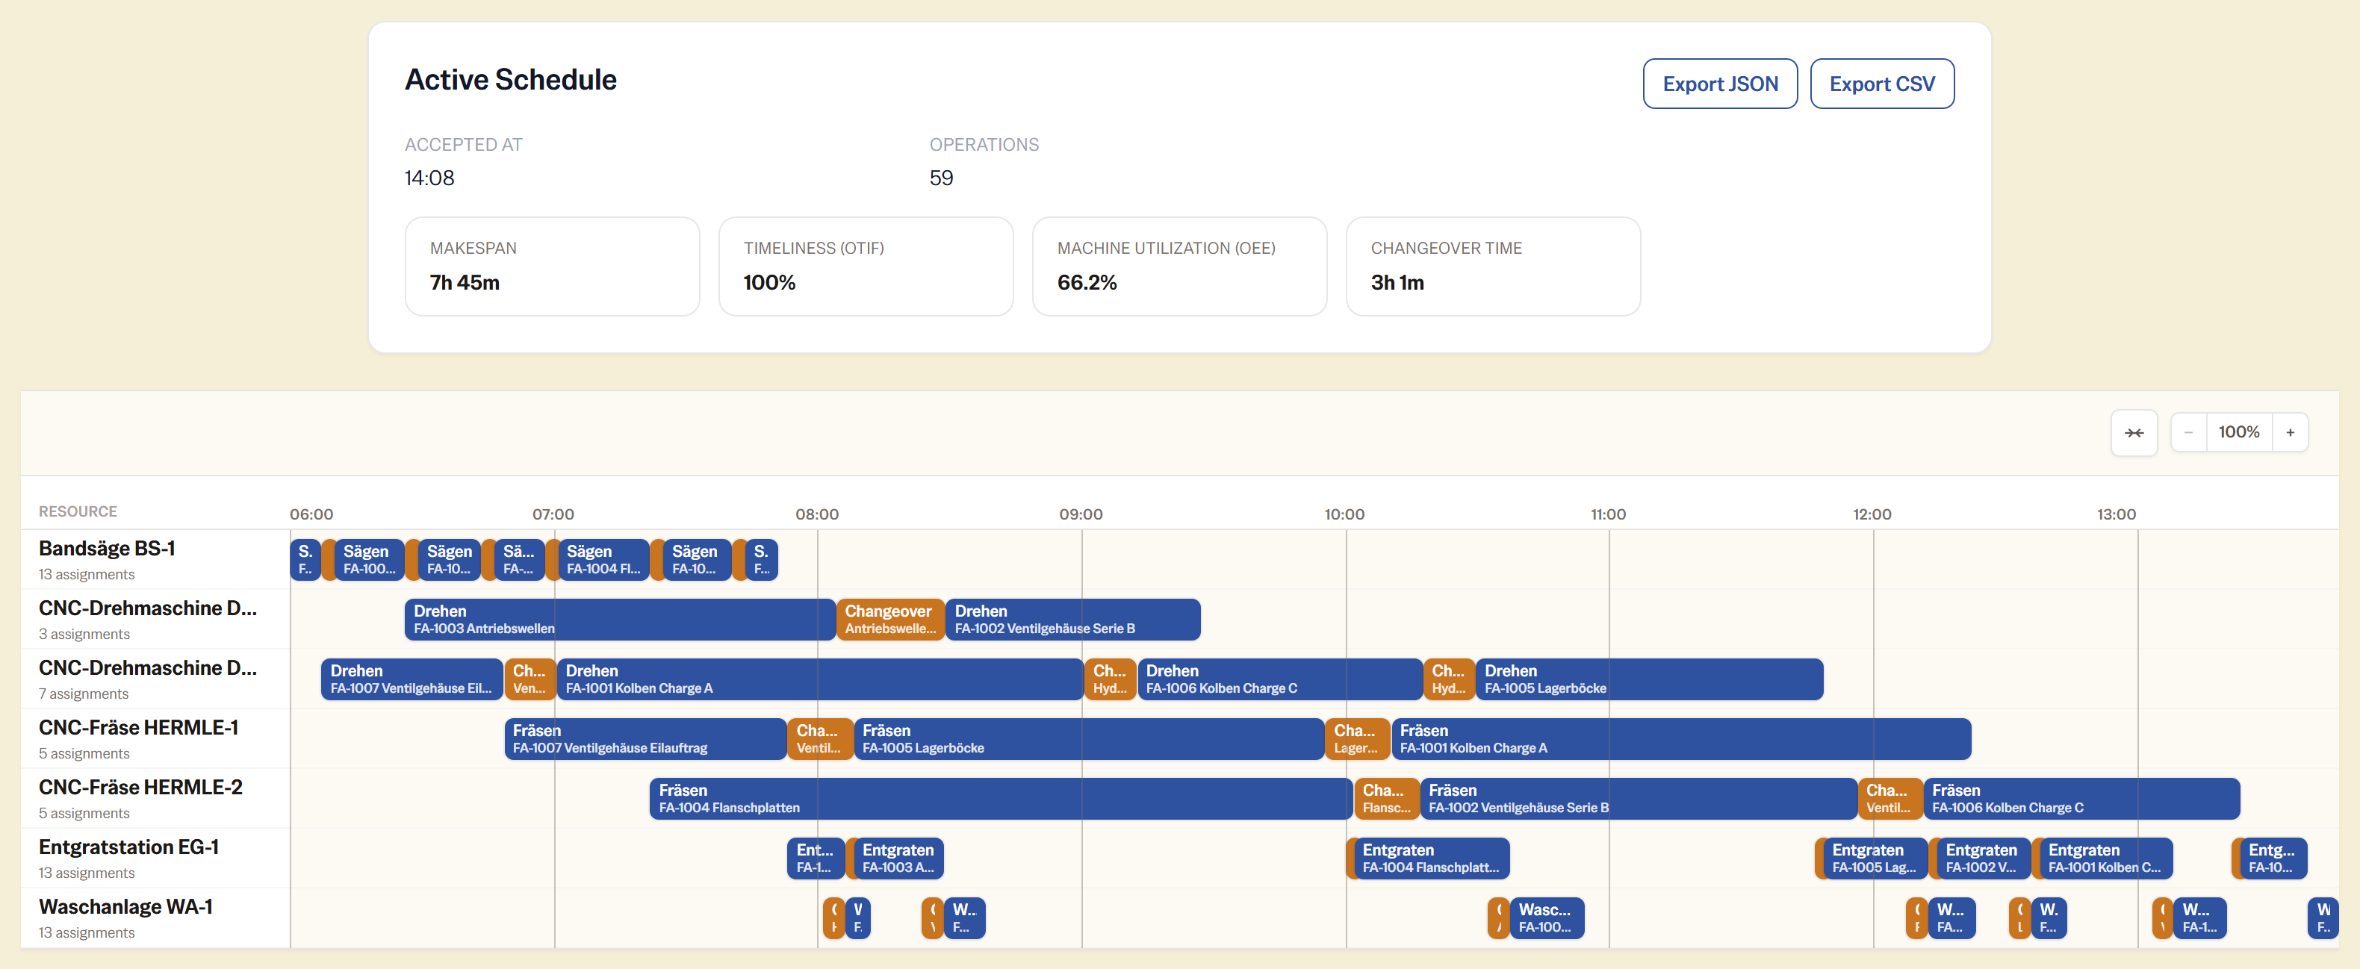Click the 09:00 time axis label

point(1081,514)
